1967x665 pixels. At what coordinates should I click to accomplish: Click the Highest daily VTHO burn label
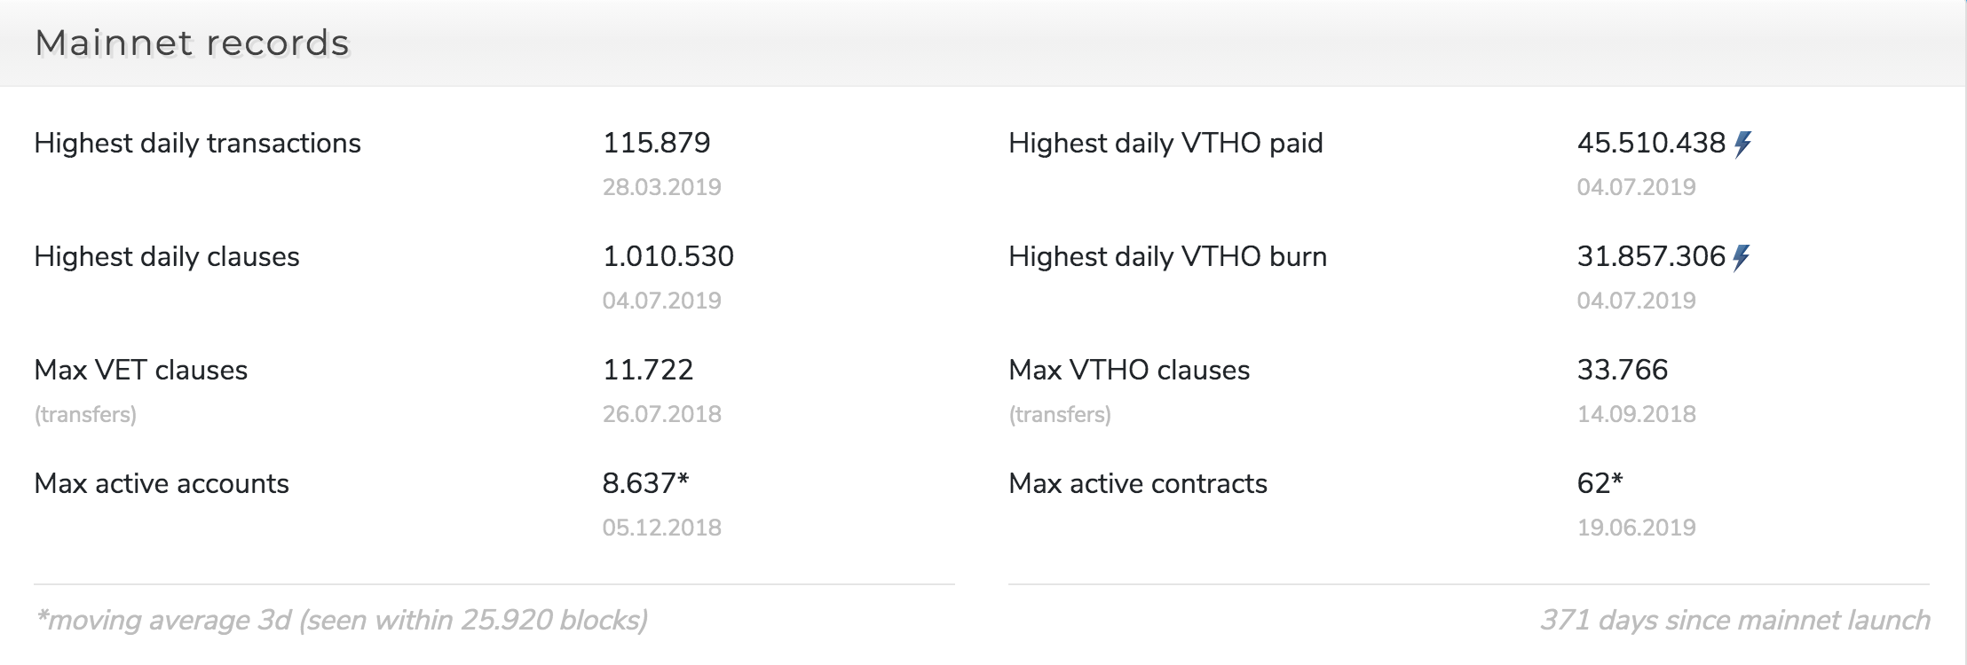click(x=1168, y=257)
